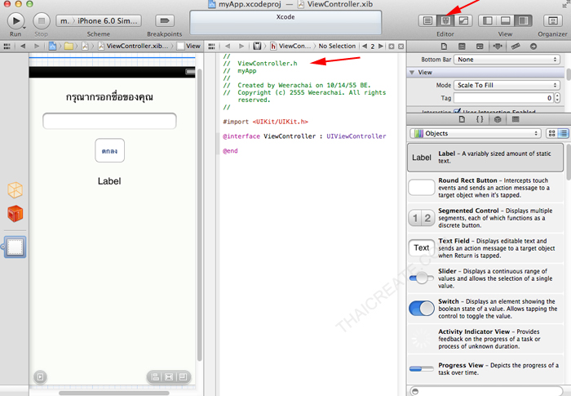Toggle the Utilities pane view button

(x=523, y=20)
